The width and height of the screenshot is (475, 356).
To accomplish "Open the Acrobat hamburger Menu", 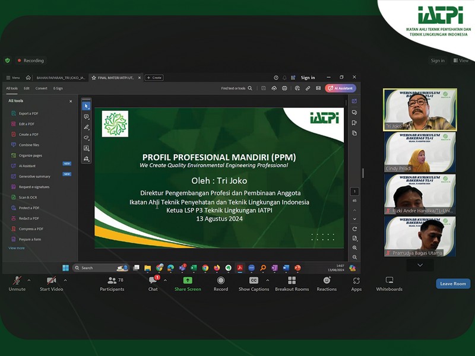I will click(x=12, y=78).
